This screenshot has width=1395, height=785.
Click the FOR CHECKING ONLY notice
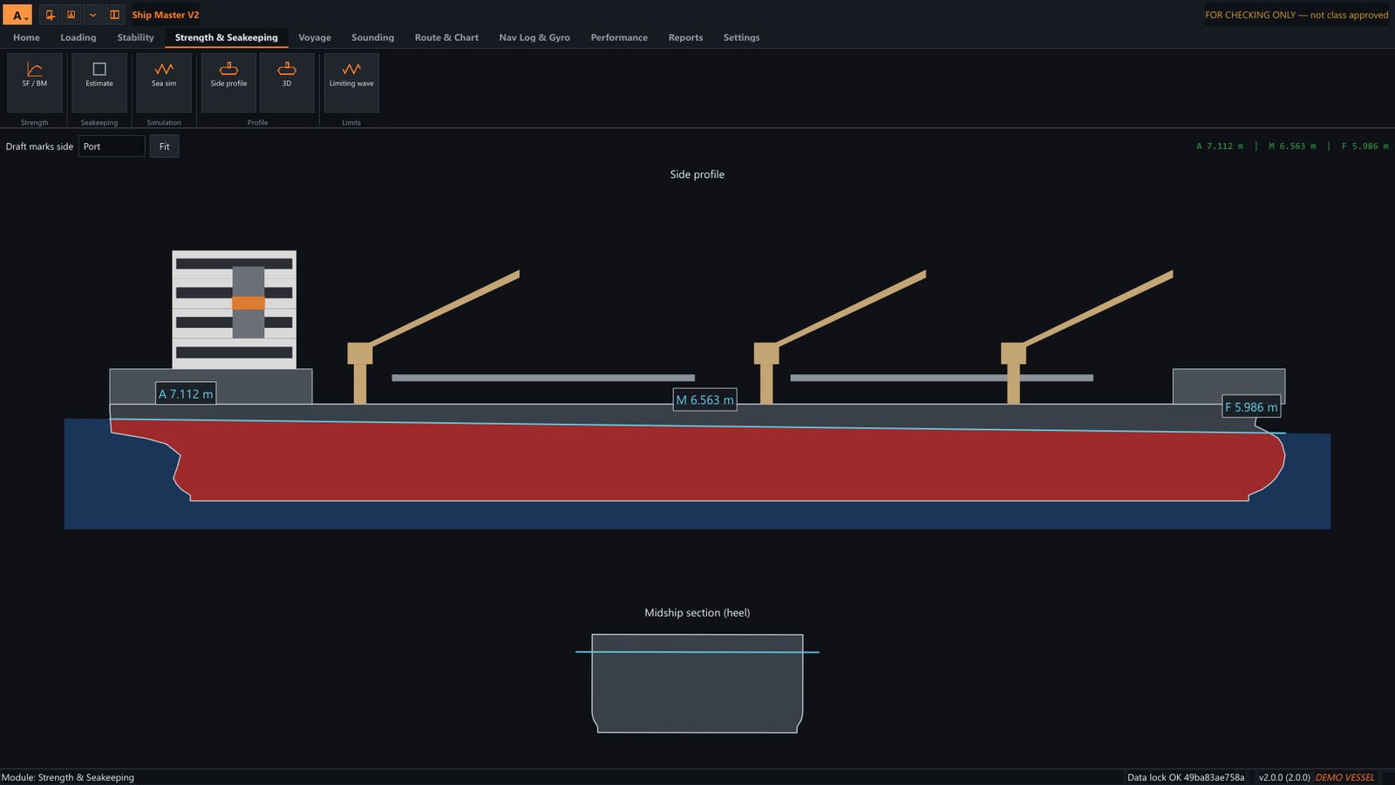click(x=1296, y=15)
